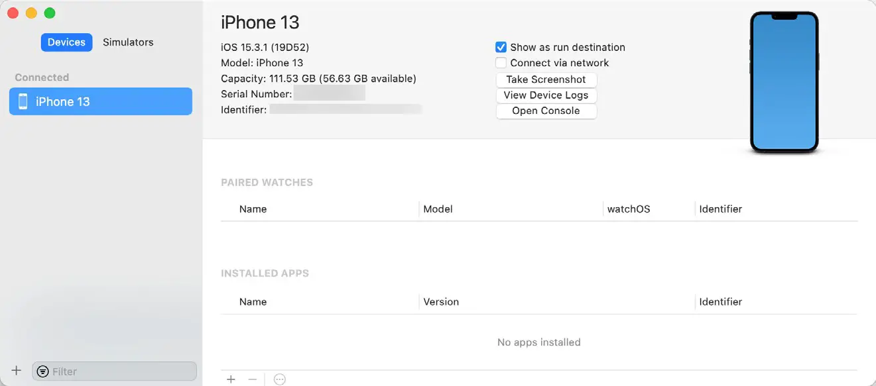Enable Connect via network checkbox
876x386 pixels.
coord(501,63)
